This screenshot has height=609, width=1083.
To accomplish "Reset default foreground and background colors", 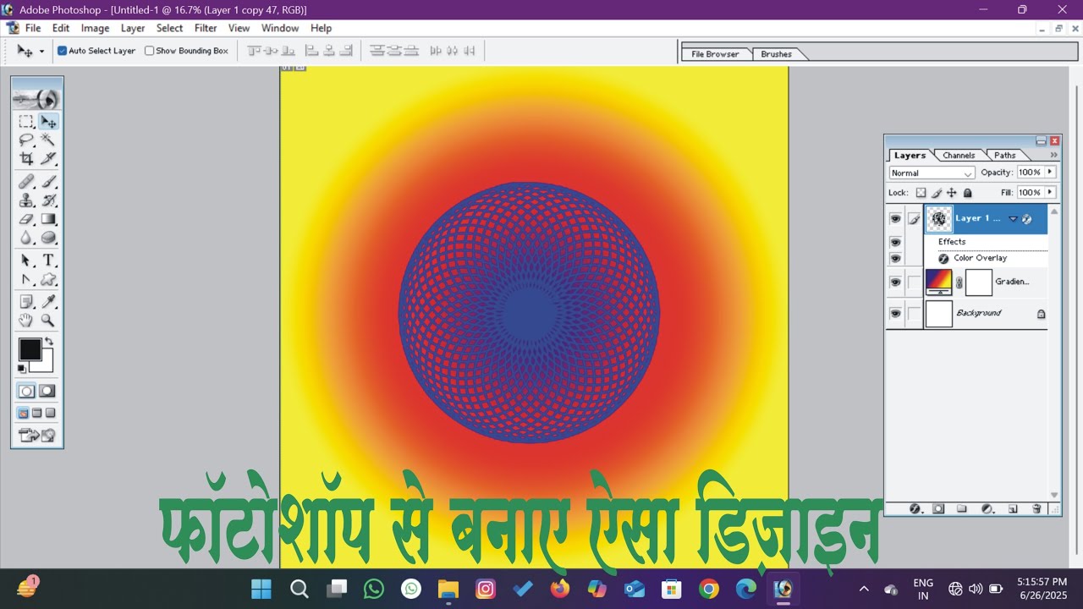I will [22, 368].
